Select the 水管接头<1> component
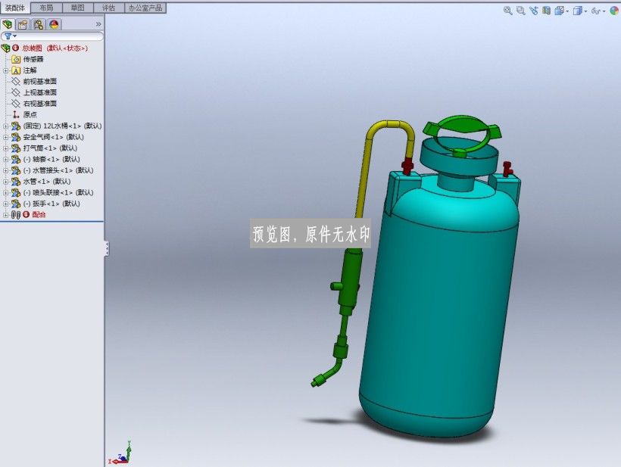Image resolution: width=621 pixels, height=467 pixels. (x=58, y=170)
